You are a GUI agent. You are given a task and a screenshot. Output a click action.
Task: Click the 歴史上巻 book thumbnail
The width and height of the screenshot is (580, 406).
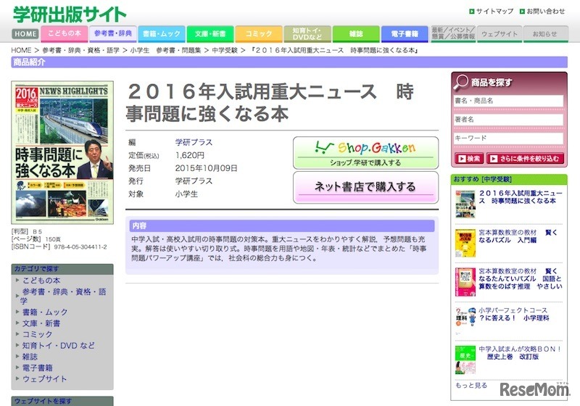tap(465, 360)
